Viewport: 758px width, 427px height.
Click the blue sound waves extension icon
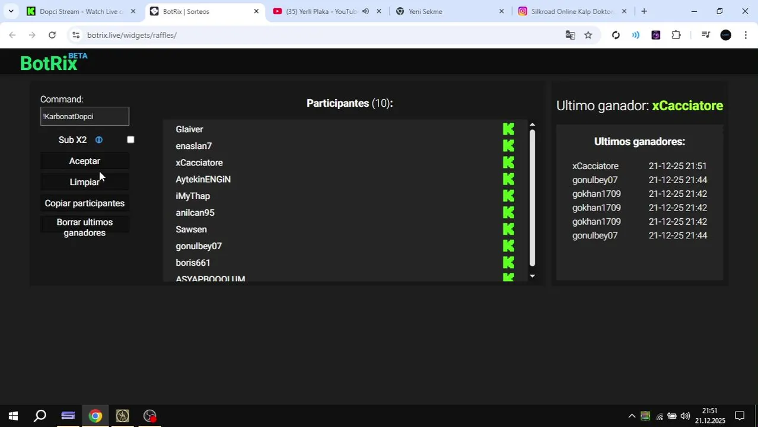[x=635, y=35]
